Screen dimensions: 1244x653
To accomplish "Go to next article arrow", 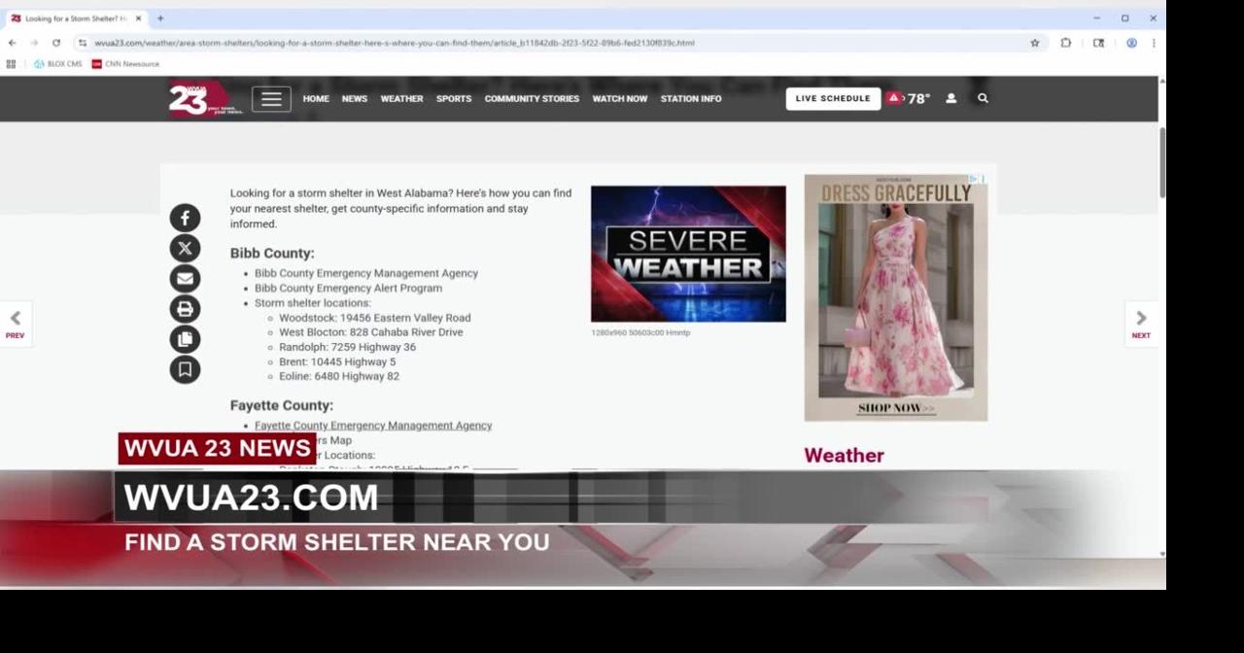I will tap(1141, 324).
